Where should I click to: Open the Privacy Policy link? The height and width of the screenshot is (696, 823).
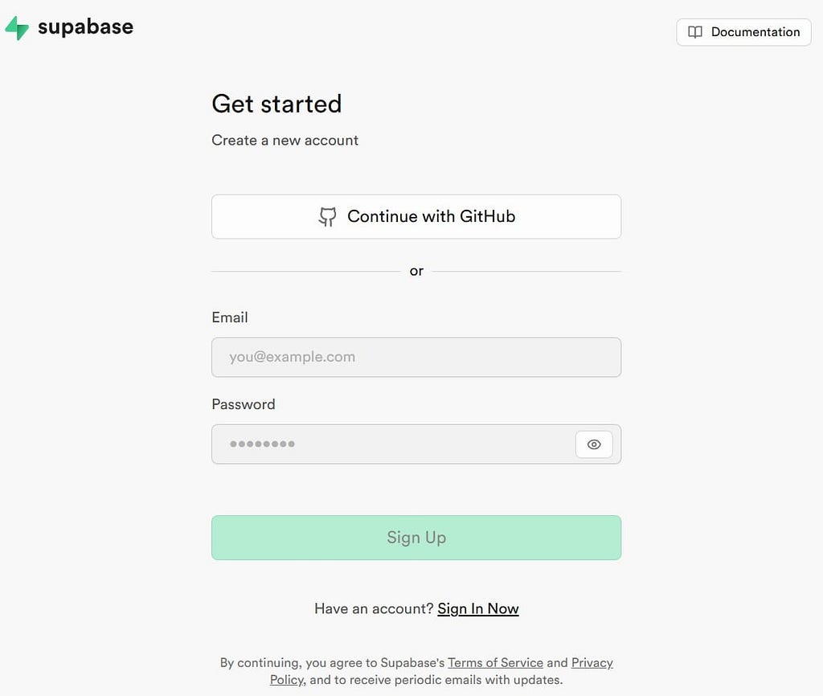pyautogui.click(x=592, y=663)
